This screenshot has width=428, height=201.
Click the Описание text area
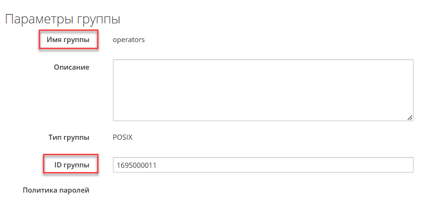[263, 90]
